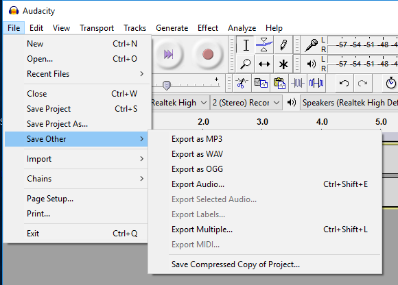Click the recording level meter scale
This screenshot has width=398, height=285.
click(363, 45)
